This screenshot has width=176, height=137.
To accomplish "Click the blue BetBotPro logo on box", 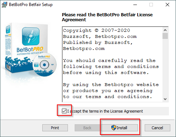I will pos(31,36).
